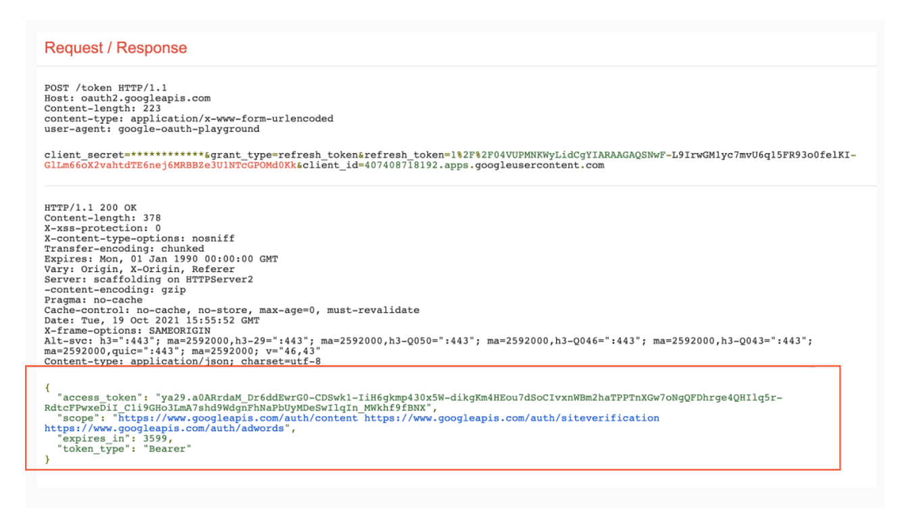Select the user-agent google-oauth-playground line
Screen dimensions: 900x521
pos(151,128)
